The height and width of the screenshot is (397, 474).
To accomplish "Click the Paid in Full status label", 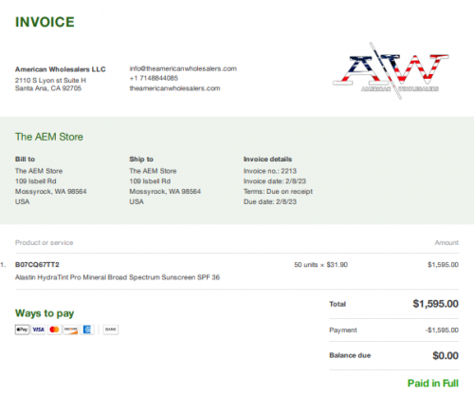I will [433, 383].
